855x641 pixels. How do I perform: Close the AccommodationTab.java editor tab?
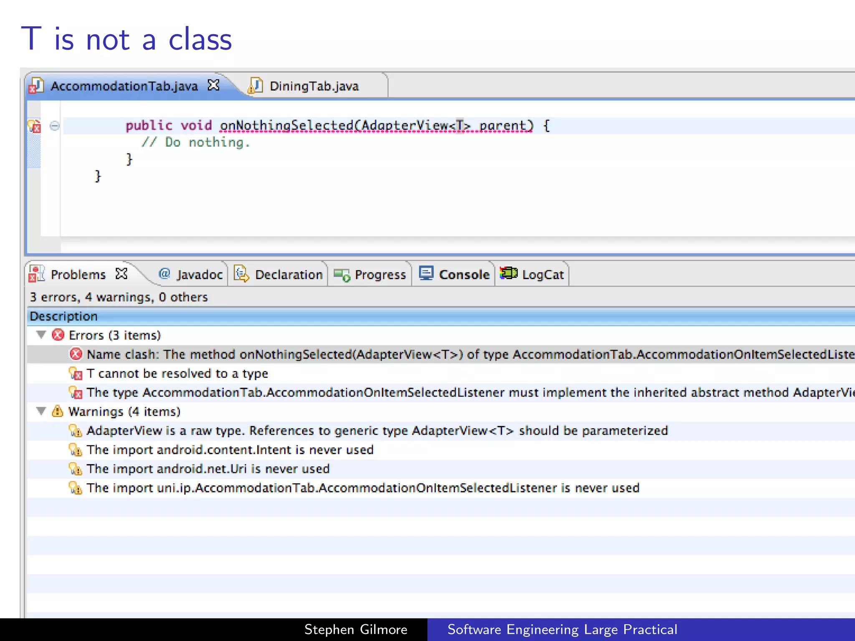click(213, 85)
